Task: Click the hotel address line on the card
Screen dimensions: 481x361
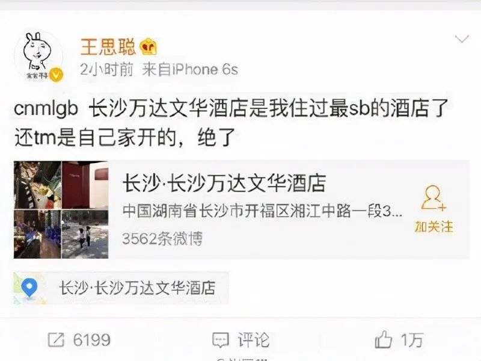Action: pyautogui.click(x=262, y=211)
